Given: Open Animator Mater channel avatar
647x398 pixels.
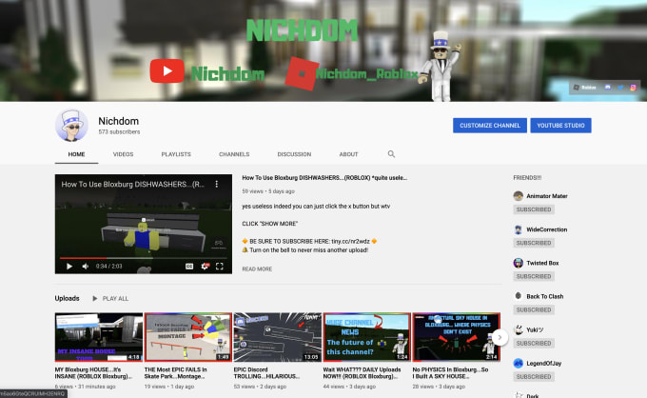Looking at the screenshot, I should click(x=519, y=196).
